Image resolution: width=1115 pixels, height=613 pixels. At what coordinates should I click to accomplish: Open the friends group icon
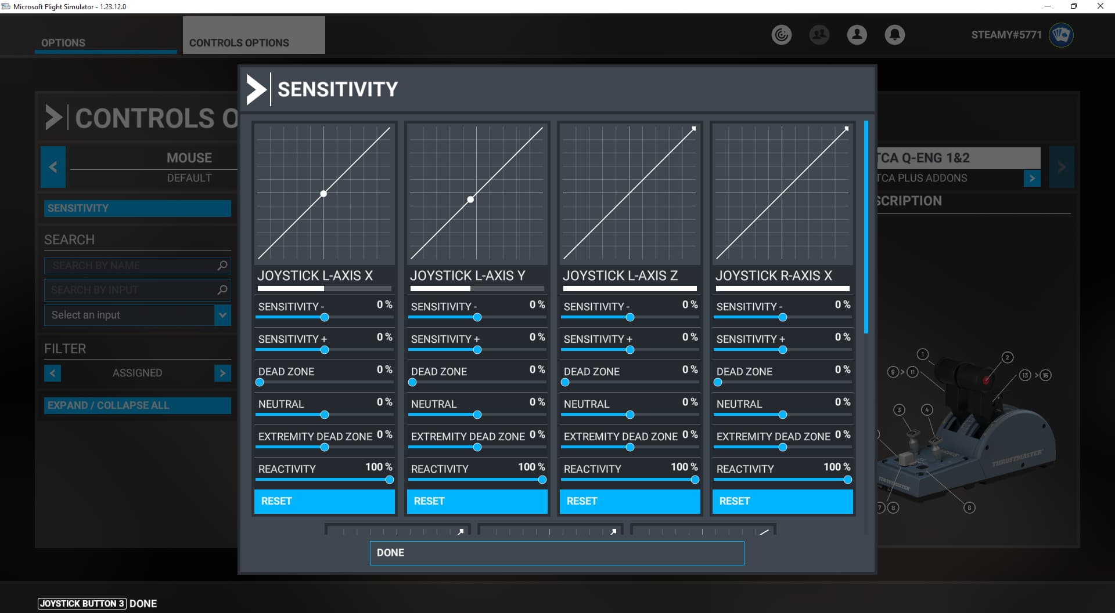click(819, 35)
